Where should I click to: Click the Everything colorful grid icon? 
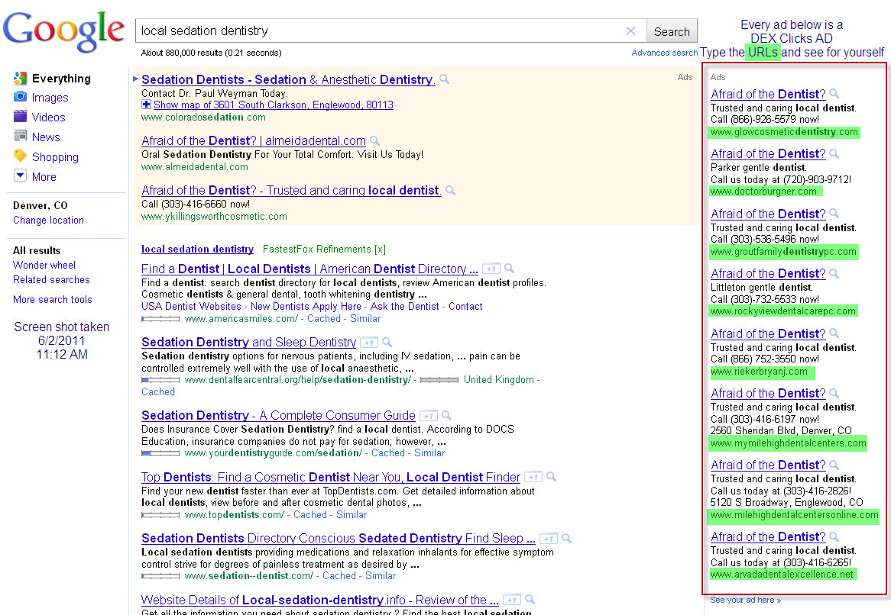18,78
